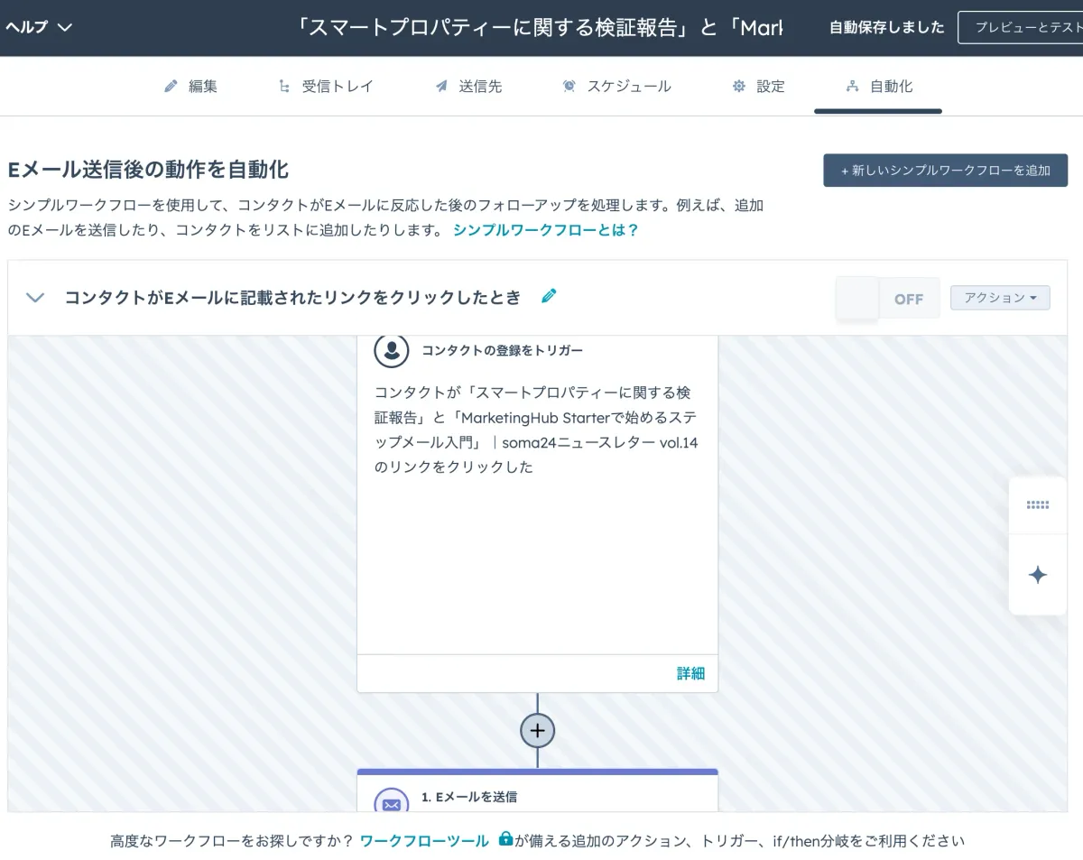Click the envelope icon on the Eメールを送信 step

point(392,804)
